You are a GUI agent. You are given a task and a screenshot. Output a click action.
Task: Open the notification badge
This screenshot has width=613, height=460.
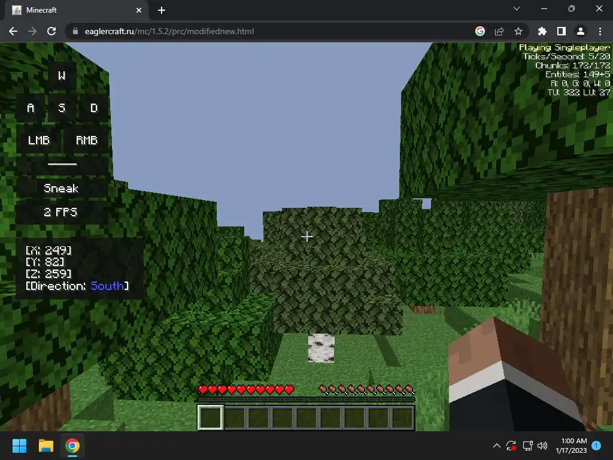click(596, 446)
